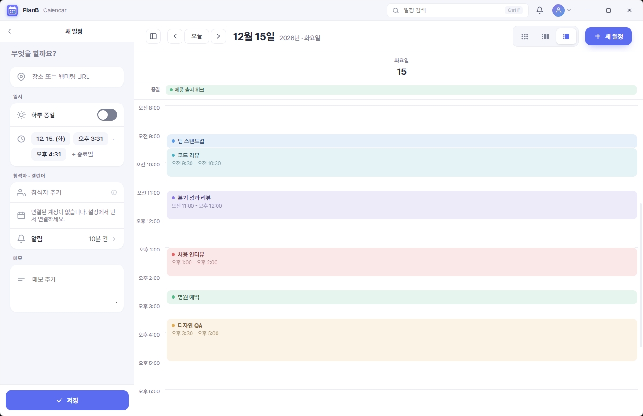The image size is (643, 416).
Task: Click the PlanB calendar app logo
Action: 12,10
